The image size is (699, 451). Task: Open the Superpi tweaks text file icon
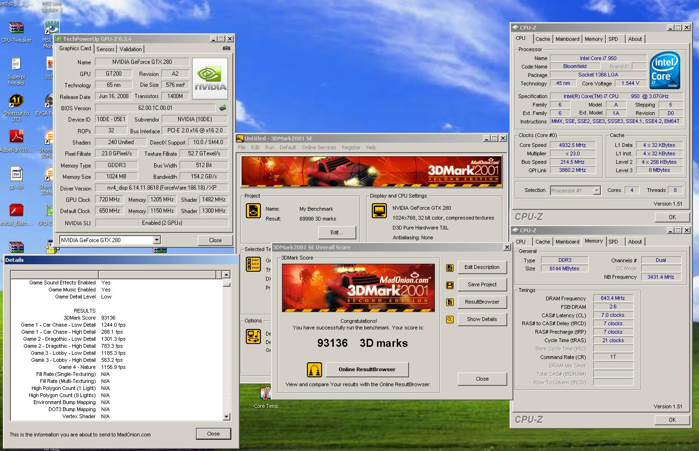click(x=16, y=64)
